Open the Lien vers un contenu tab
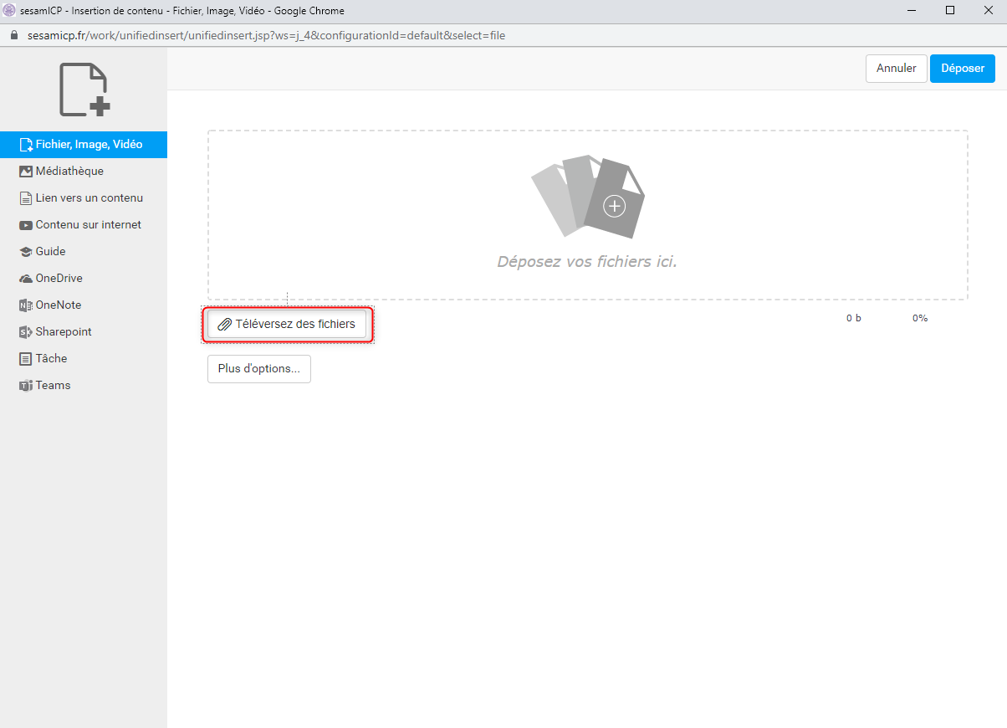1007x728 pixels. pos(89,198)
